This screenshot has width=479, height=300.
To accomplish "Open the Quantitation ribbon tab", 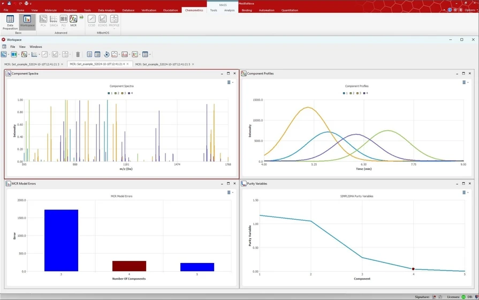I will [290, 10].
